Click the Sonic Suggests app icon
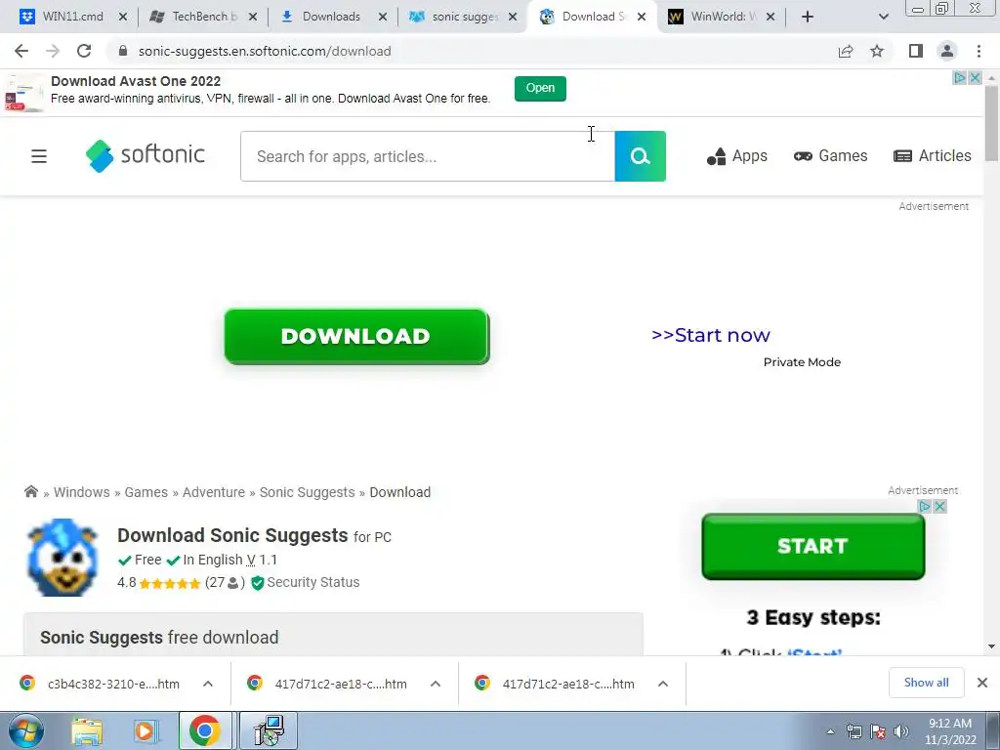The image size is (1000, 750). tap(62, 558)
